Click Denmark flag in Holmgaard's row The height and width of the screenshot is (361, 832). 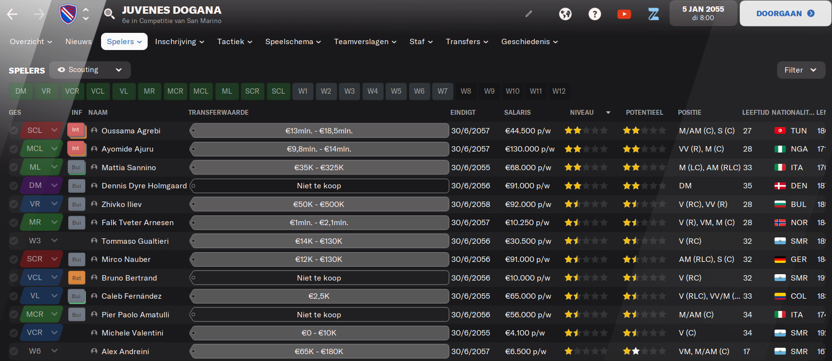[x=780, y=186]
